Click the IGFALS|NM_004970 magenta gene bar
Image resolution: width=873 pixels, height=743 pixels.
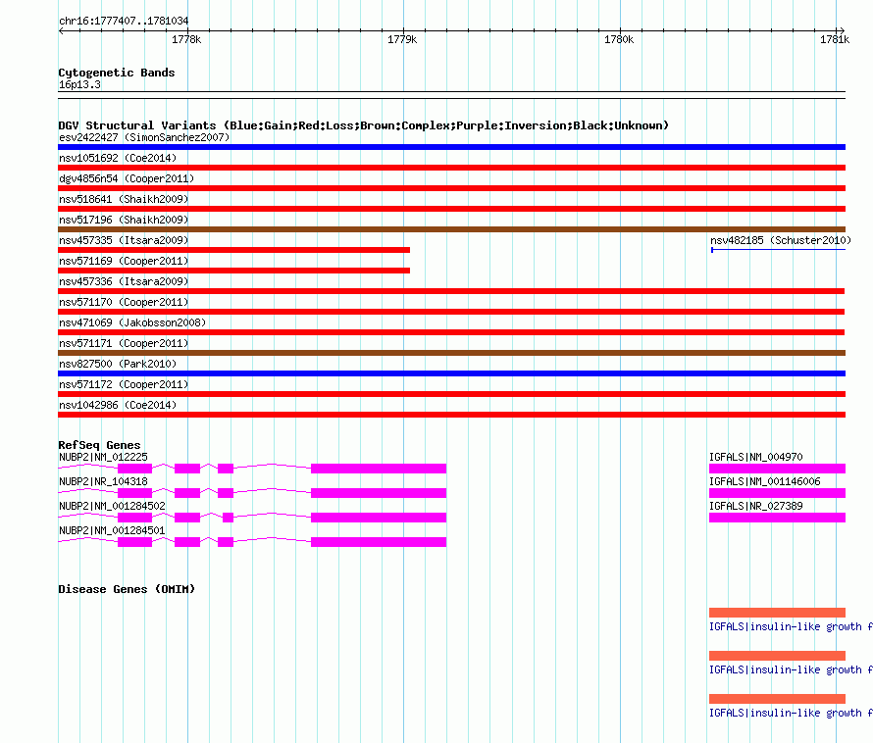[x=777, y=469]
